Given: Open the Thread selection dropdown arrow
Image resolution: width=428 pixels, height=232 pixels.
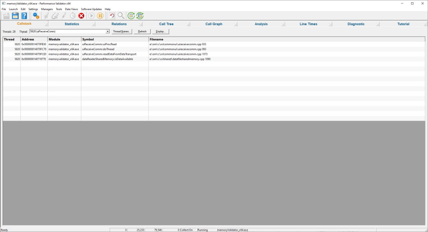Looking at the screenshot, I should click(107, 31).
